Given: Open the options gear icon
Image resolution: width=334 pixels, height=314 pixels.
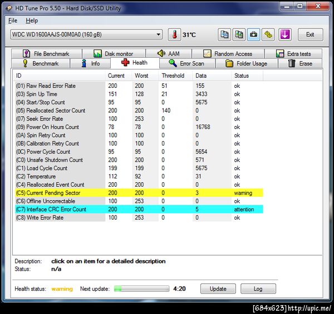Looking at the screenshot, I should tap(268, 34).
